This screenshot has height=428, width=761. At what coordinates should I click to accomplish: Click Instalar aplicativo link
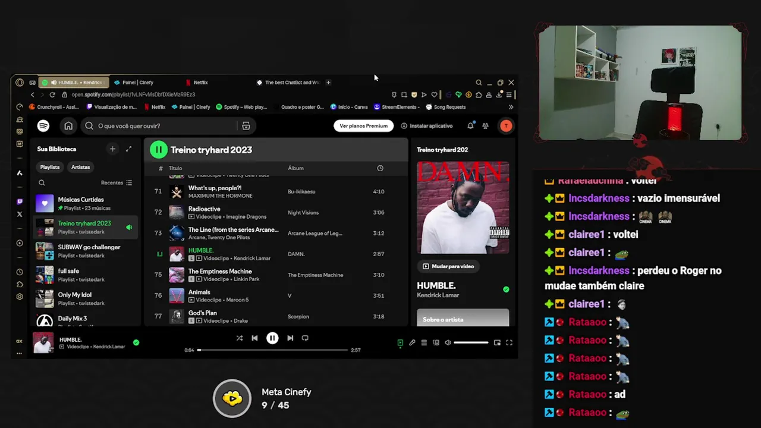coord(427,126)
